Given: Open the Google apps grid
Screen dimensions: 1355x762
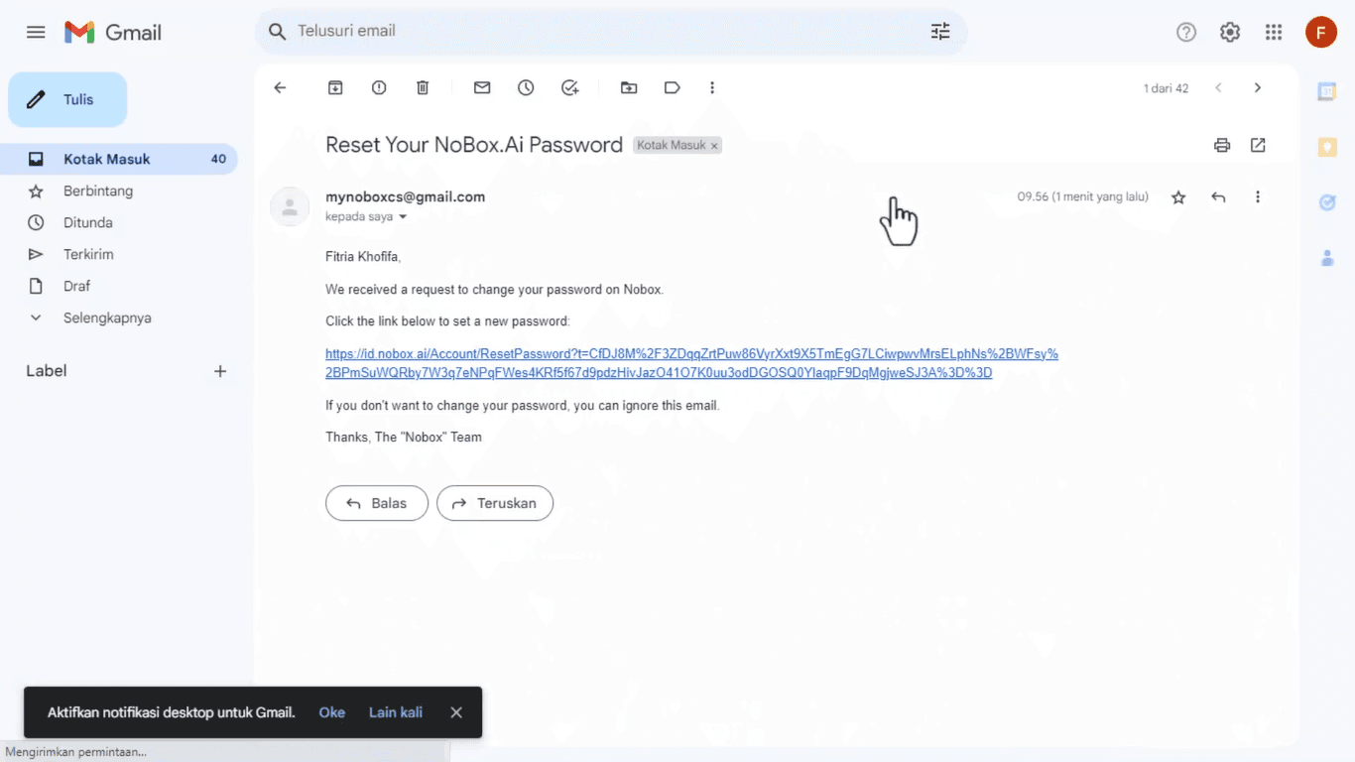Looking at the screenshot, I should (x=1274, y=32).
